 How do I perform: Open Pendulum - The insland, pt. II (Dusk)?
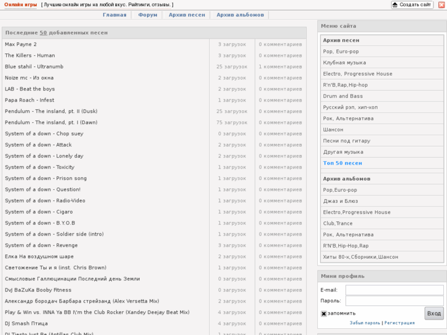(51, 111)
